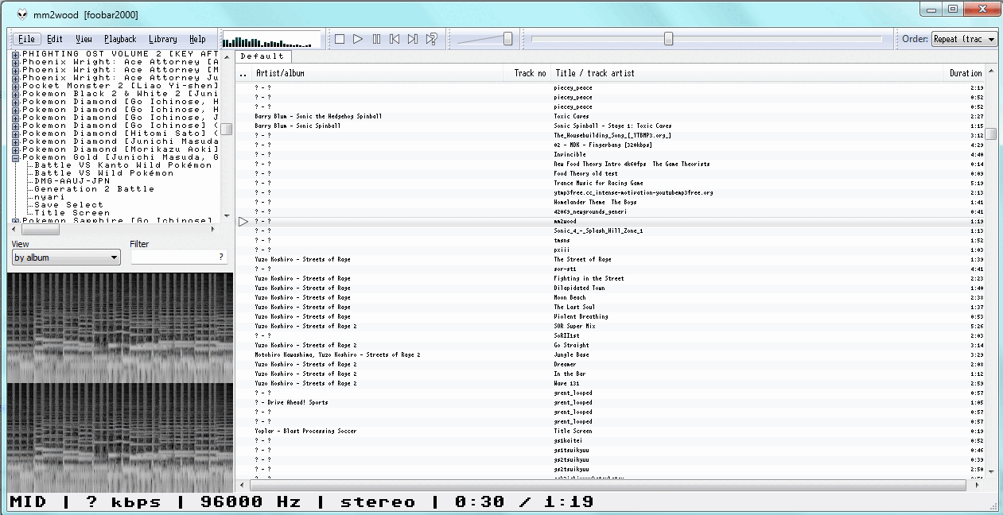Skip to the next track
The width and height of the screenshot is (1003, 515).
pyautogui.click(x=412, y=38)
